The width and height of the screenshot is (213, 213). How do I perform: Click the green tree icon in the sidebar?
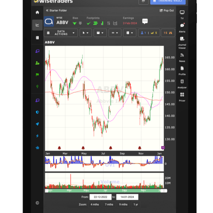37,86
